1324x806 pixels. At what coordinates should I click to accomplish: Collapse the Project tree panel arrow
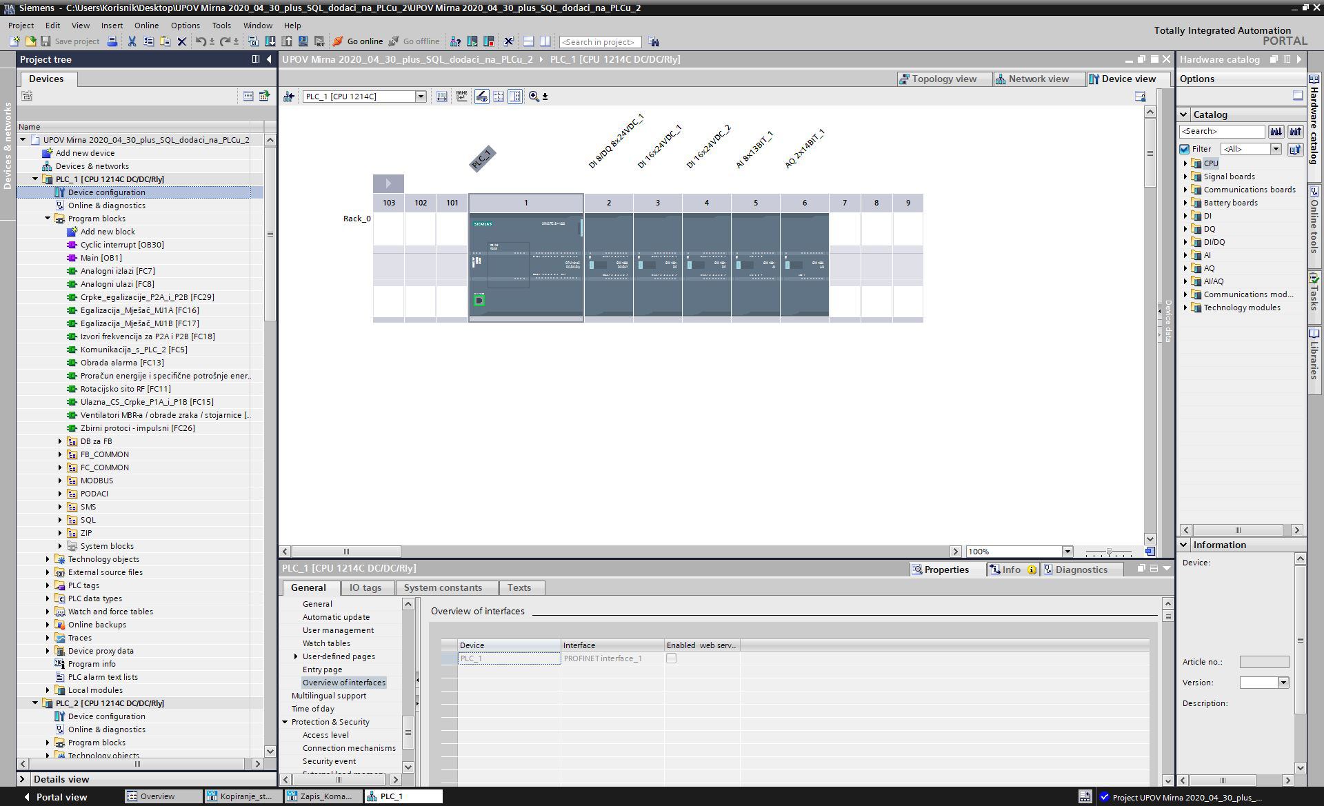269,59
